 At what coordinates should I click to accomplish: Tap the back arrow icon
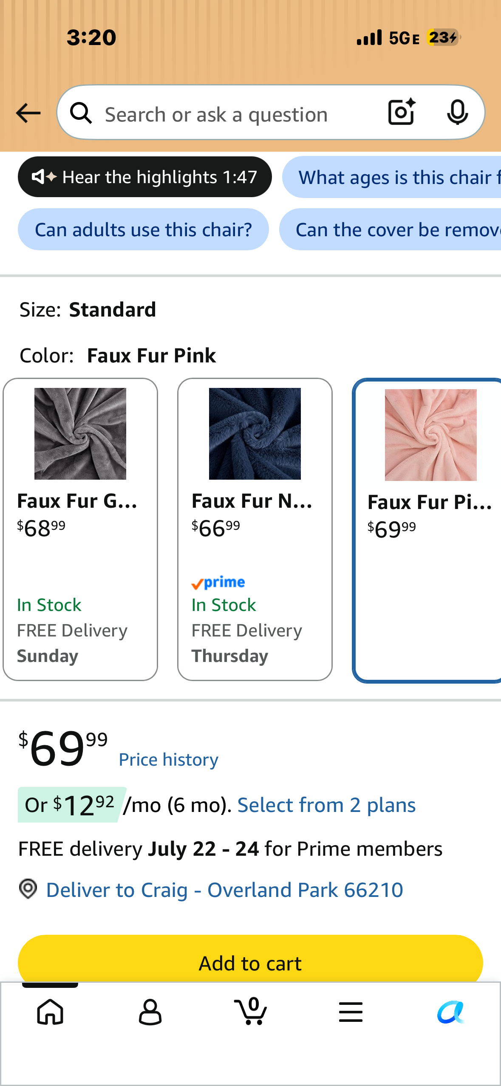(x=28, y=113)
